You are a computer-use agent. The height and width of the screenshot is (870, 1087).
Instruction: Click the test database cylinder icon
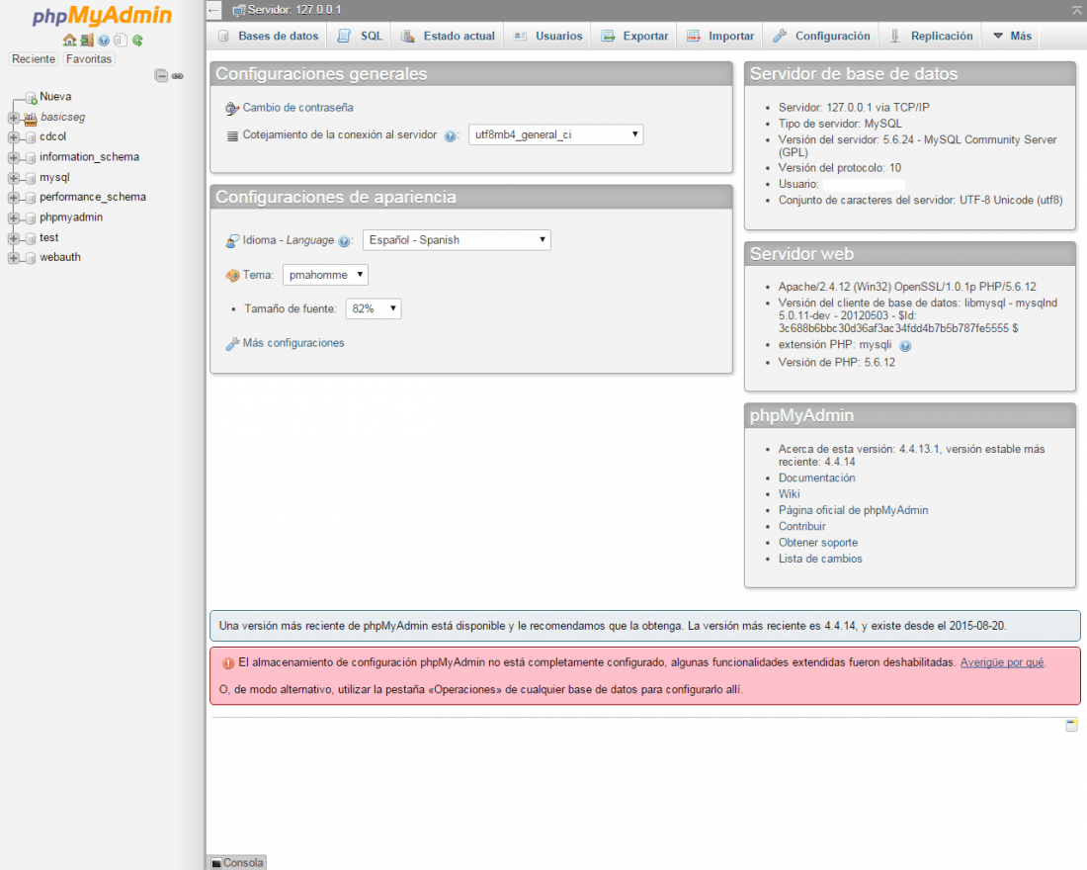pyautogui.click(x=31, y=238)
